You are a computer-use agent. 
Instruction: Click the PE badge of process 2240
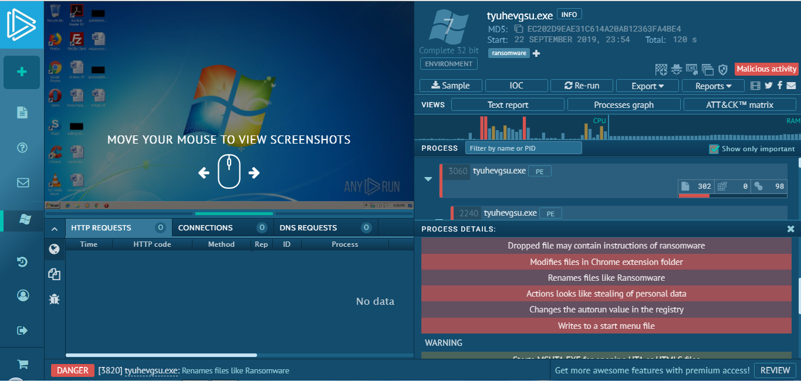coord(550,214)
